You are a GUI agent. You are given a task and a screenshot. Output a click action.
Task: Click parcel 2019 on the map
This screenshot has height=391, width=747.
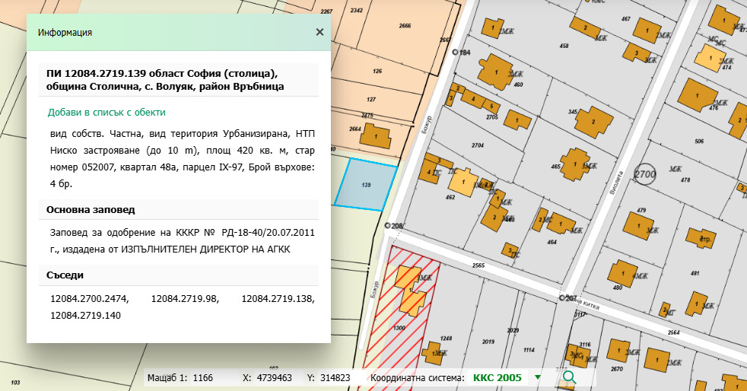pos(488,342)
